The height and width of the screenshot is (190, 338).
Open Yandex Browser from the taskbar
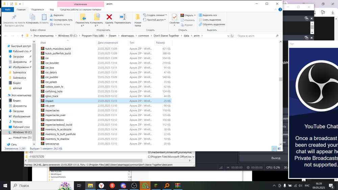tap(101, 186)
